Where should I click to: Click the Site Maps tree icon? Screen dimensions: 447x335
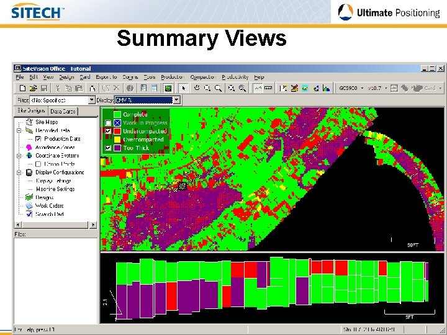(29, 122)
